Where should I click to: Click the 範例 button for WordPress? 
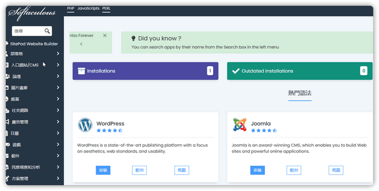pyautogui.click(x=139, y=170)
